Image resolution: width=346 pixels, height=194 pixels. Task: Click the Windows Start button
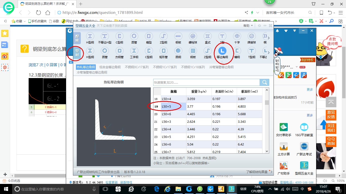6,189
